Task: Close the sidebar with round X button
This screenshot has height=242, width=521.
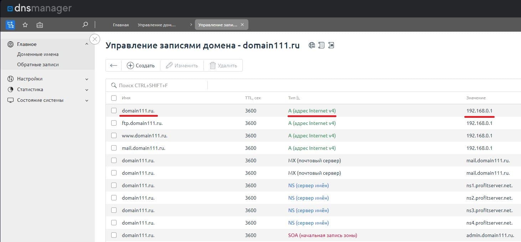Action: pos(95,39)
